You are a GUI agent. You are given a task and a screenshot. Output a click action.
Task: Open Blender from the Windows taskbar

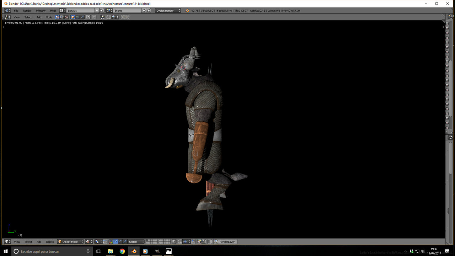point(134,251)
